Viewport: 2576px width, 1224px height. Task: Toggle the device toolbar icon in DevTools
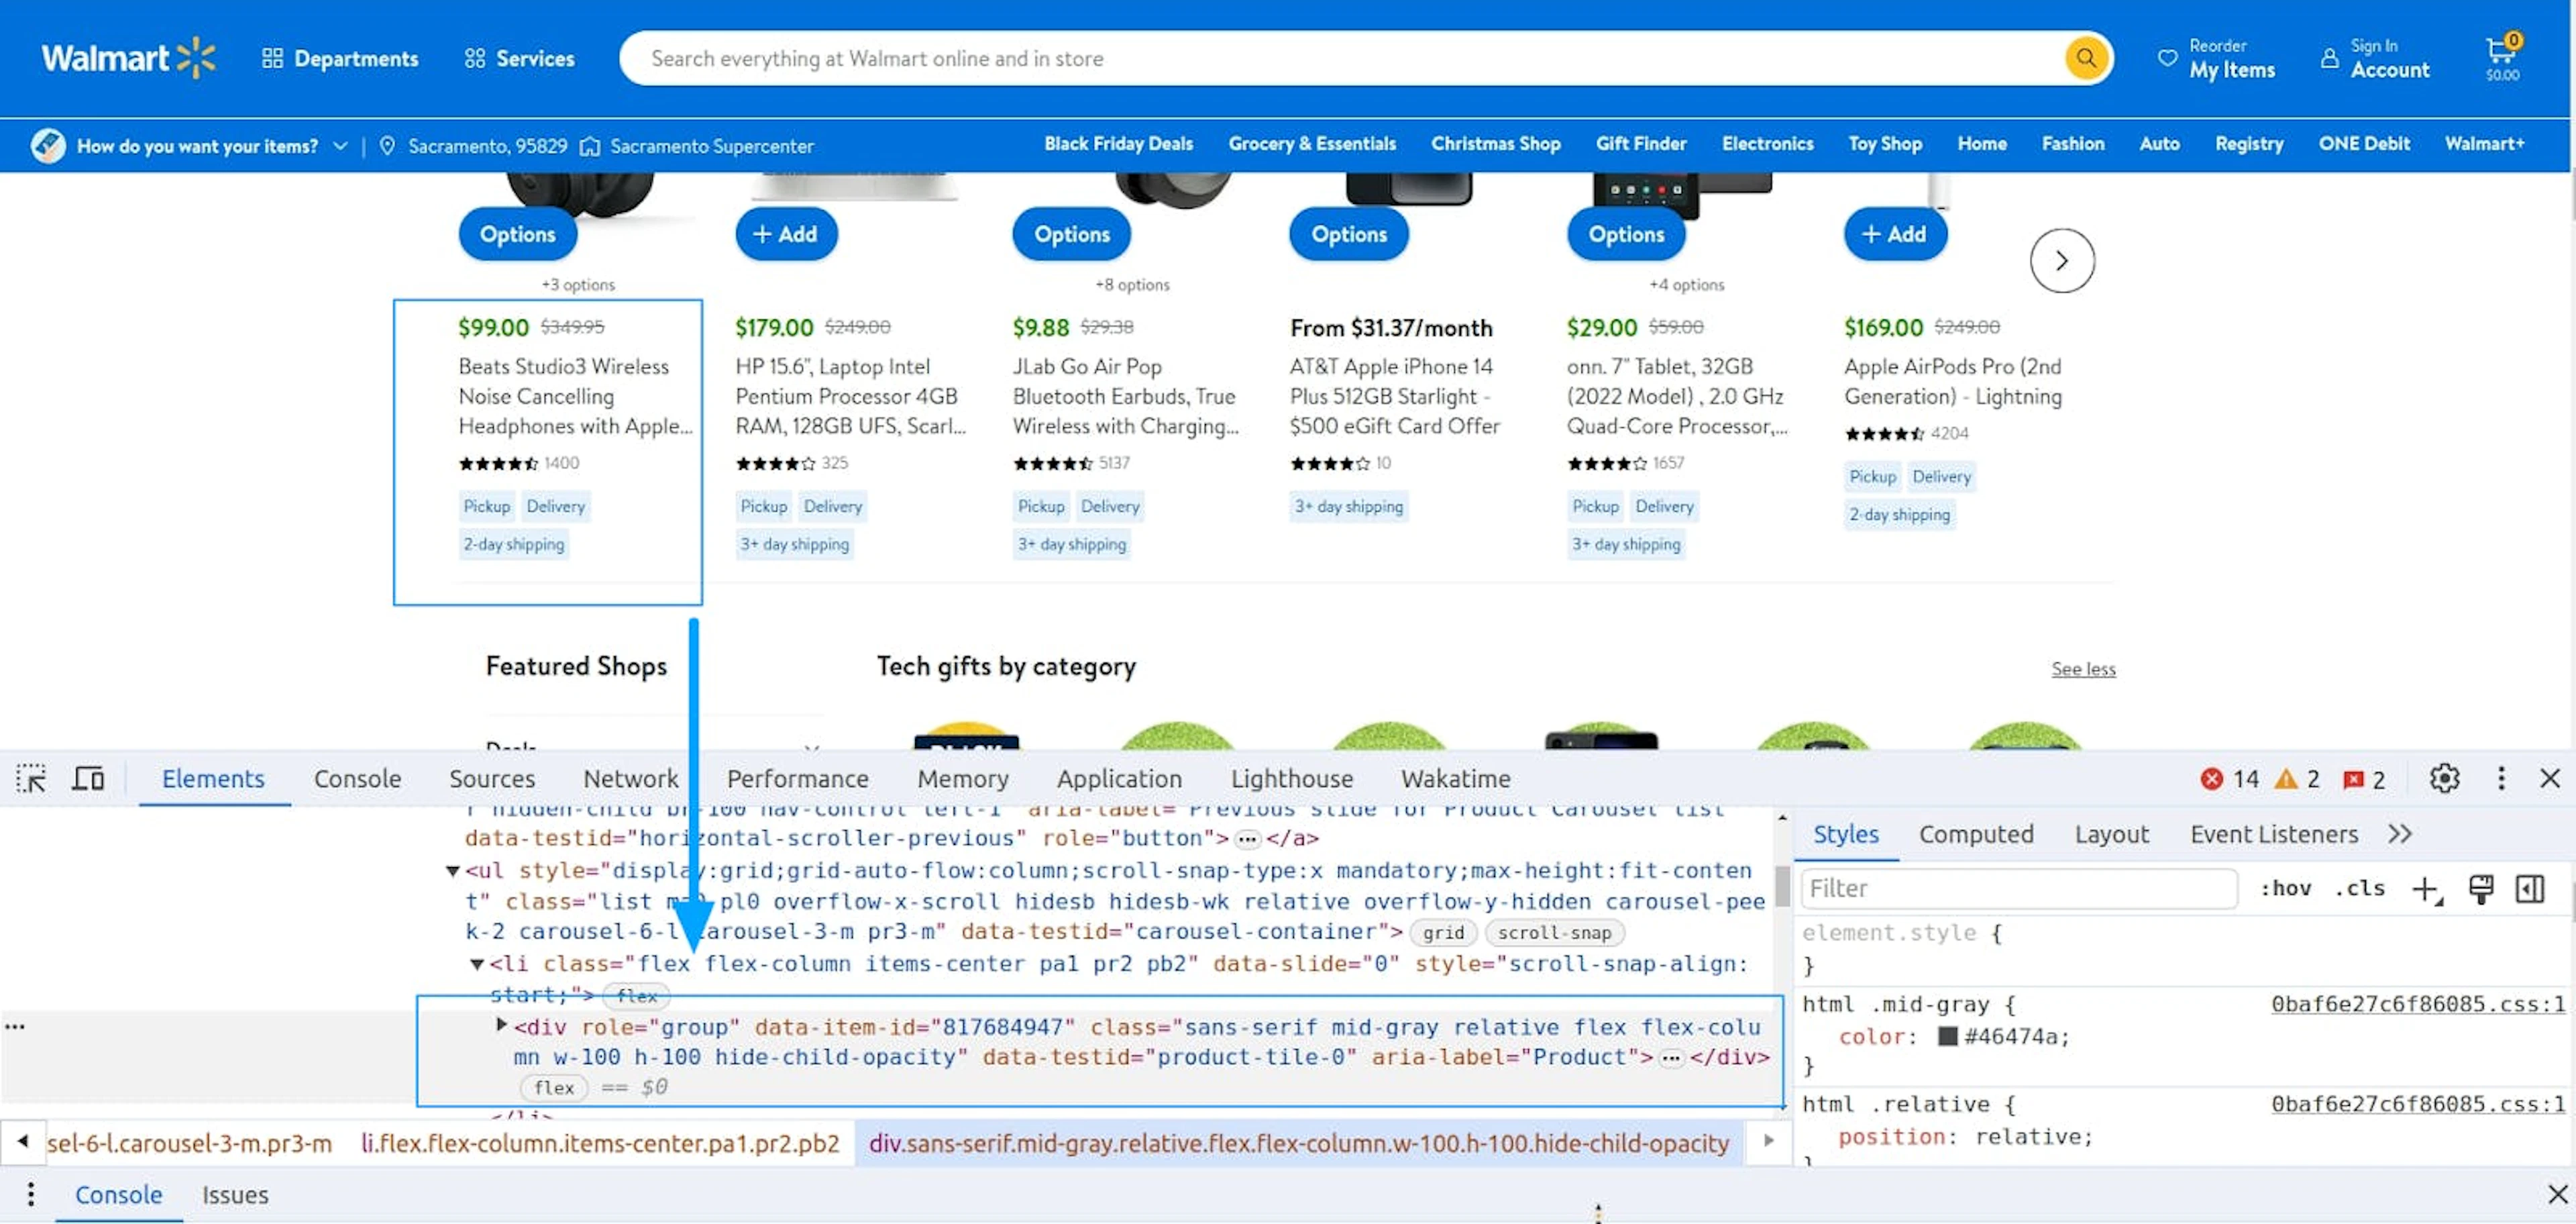[x=88, y=778]
